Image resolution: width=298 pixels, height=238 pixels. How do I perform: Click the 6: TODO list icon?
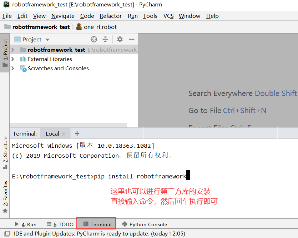pos(50,224)
